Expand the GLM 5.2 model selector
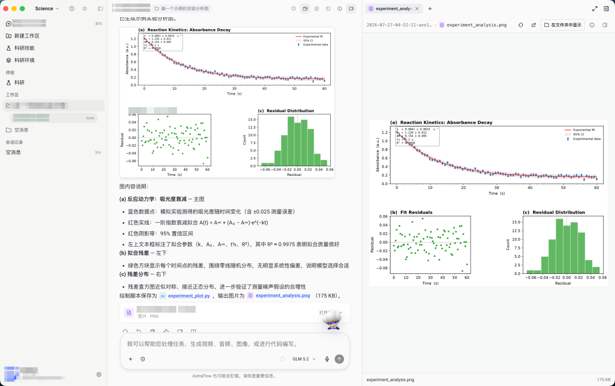This screenshot has height=386, width=615. coord(304,359)
